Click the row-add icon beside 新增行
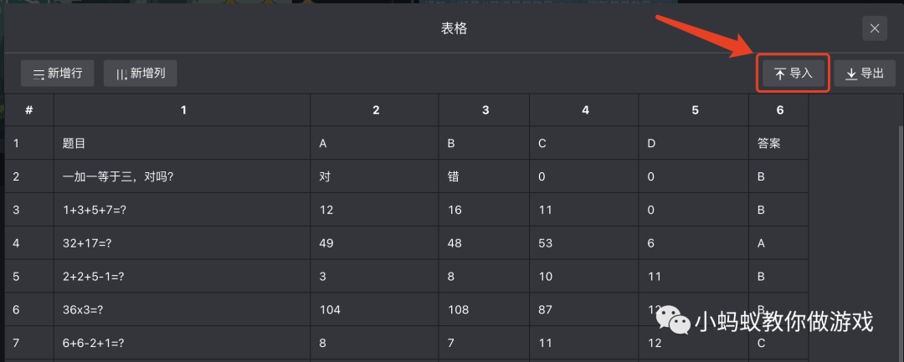Image resolution: width=904 pixels, height=362 pixels. 39,74
